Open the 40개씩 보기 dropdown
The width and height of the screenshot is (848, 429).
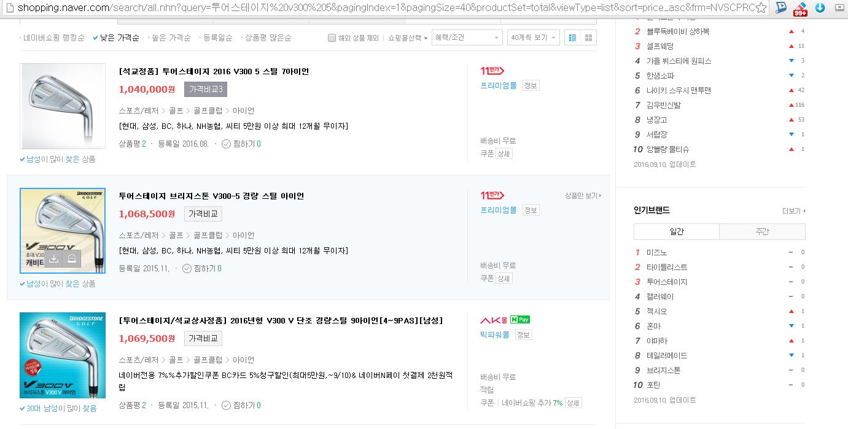pos(533,37)
